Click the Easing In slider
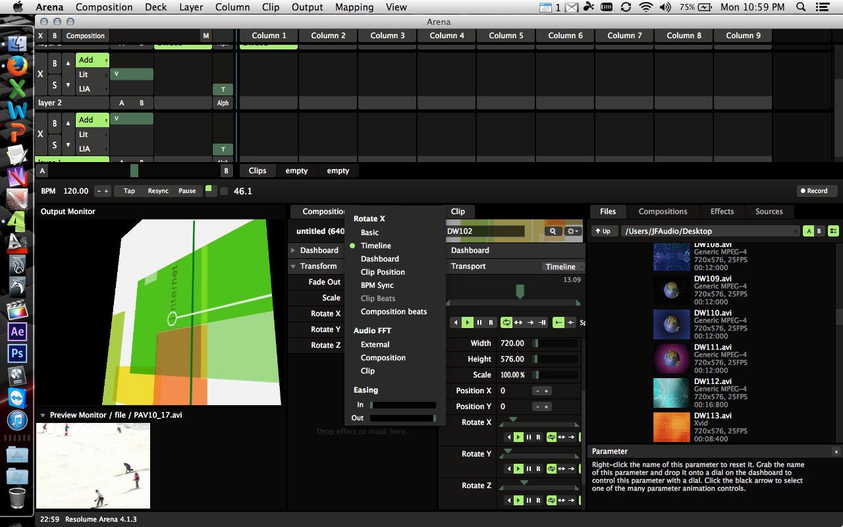The width and height of the screenshot is (843, 527). (x=403, y=405)
